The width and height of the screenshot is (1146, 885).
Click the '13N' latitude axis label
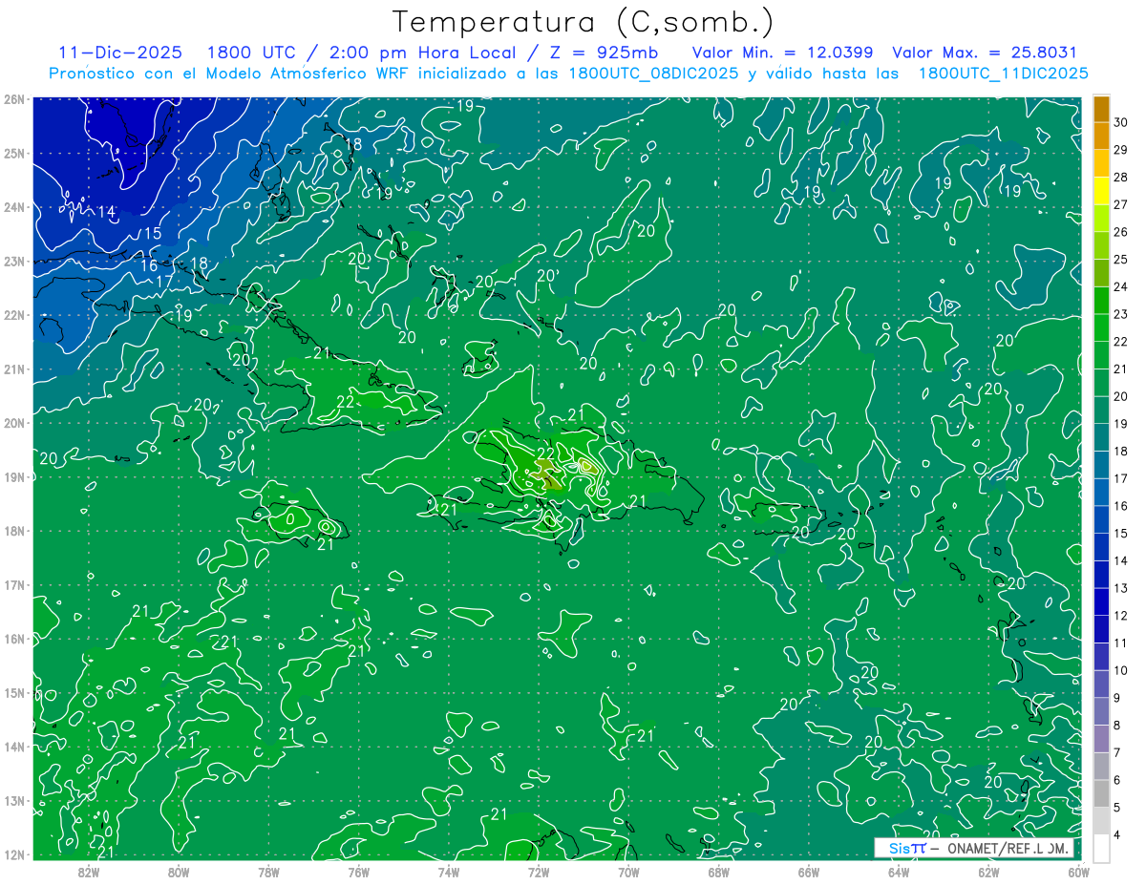click(14, 800)
